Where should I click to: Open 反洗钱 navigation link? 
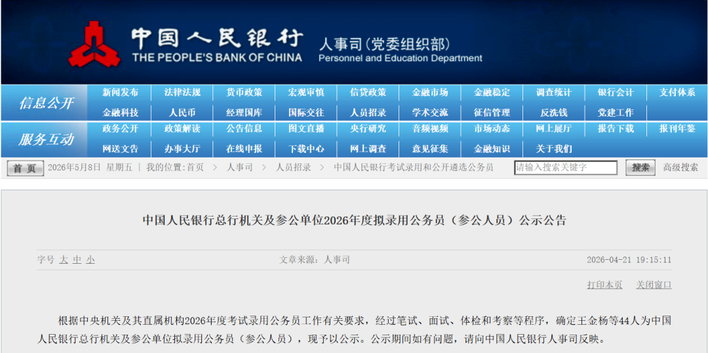pyautogui.click(x=553, y=113)
